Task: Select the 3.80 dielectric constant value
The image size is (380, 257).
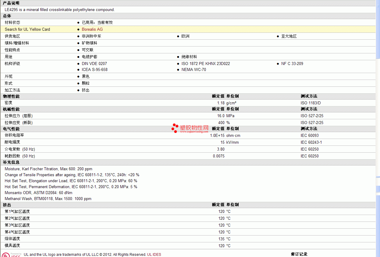Action: pyautogui.click(x=221, y=149)
